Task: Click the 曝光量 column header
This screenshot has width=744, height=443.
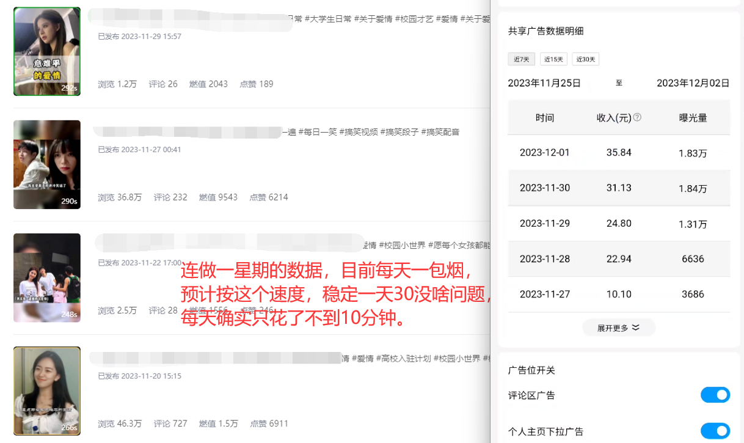Action: [x=693, y=118]
